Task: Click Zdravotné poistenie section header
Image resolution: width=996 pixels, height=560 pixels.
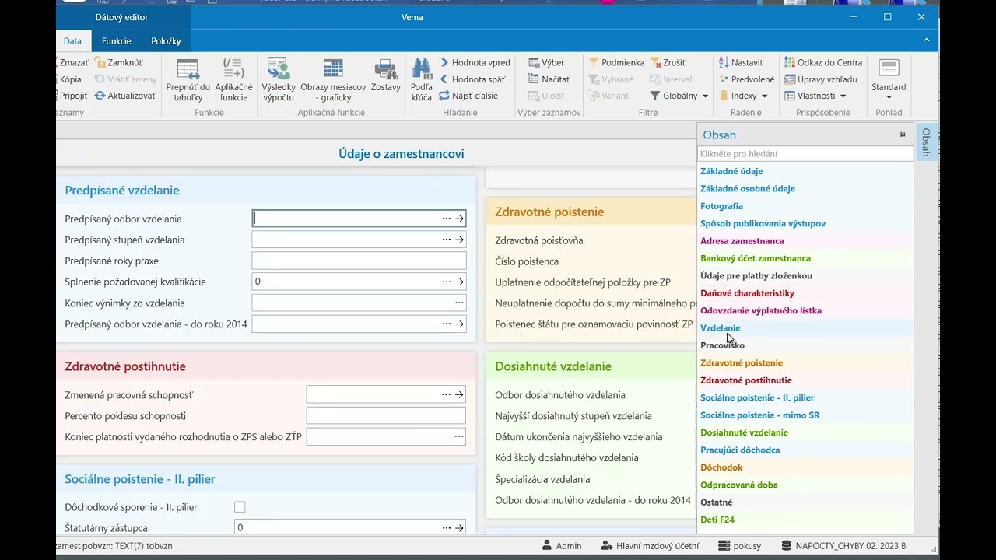Action: point(549,212)
